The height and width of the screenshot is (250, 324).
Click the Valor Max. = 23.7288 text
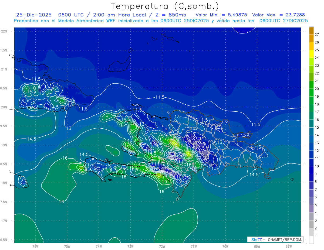(278, 15)
